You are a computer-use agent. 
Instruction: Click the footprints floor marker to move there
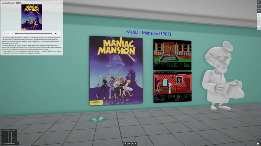coord(98,119)
